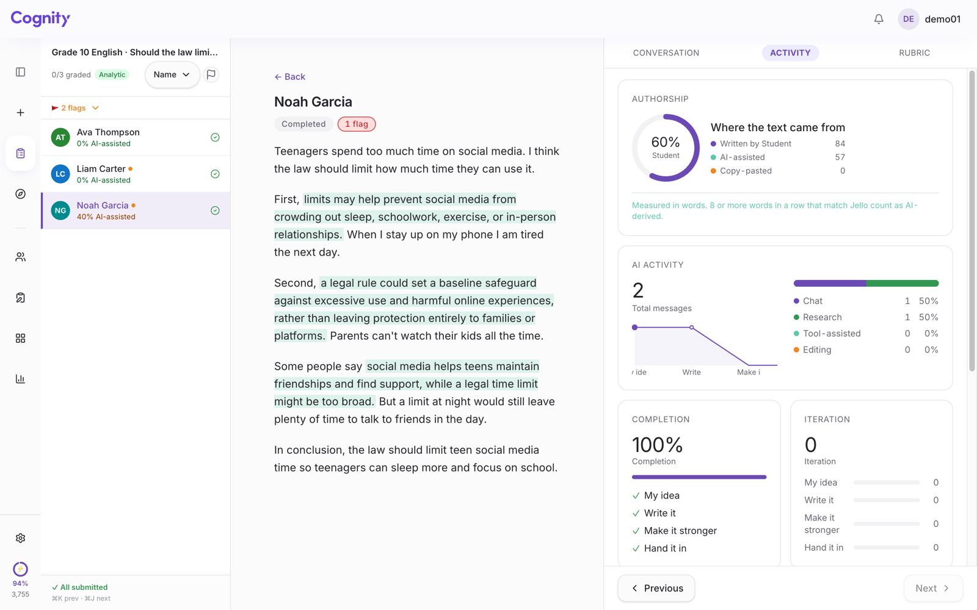977x610 pixels.
Task: Click the Completed status badge
Action: click(x=303, y=124)
